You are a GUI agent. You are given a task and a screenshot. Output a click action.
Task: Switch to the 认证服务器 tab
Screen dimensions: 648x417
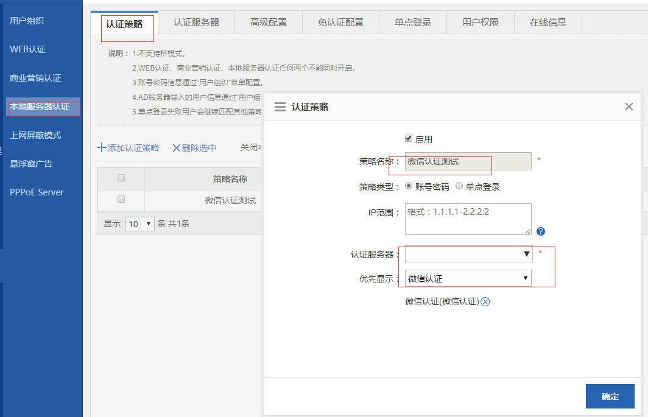tap(196, 23)
